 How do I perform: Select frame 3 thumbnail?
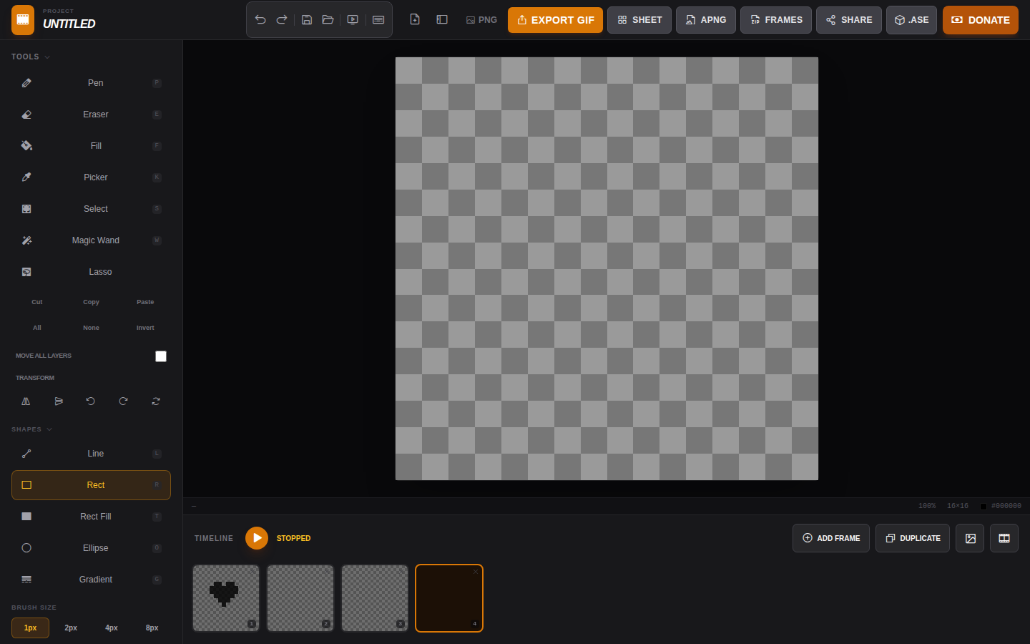[x=375, y=598]
